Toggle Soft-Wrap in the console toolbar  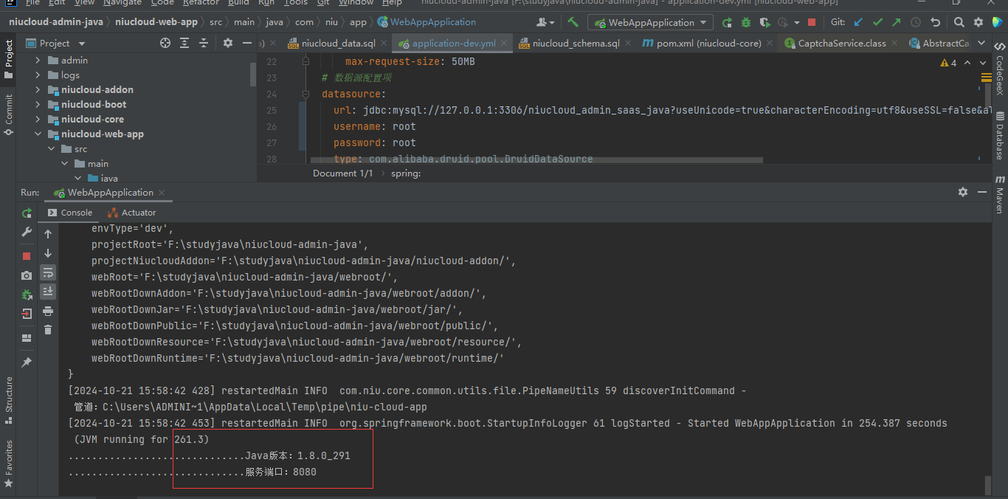coord(48,272)
